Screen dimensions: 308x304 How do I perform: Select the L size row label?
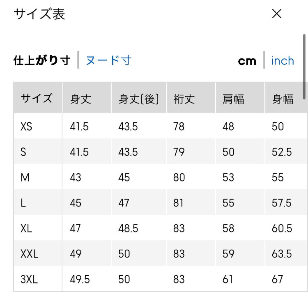coord(23,203)
